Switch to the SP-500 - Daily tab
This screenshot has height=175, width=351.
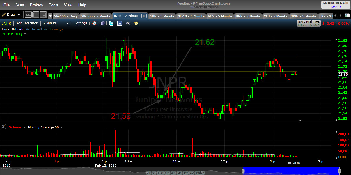coord(66,16)
